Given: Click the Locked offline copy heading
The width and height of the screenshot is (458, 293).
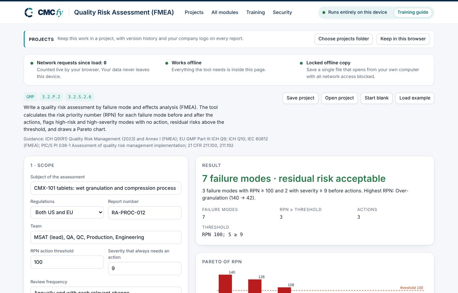Looking at the screenshot, I should tap(328, 63).
